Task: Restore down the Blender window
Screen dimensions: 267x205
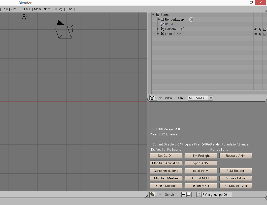Action: pos(251,2)
